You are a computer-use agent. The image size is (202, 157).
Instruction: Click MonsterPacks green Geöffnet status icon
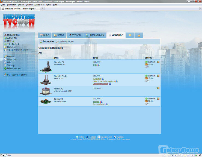[x=146, y=76]
